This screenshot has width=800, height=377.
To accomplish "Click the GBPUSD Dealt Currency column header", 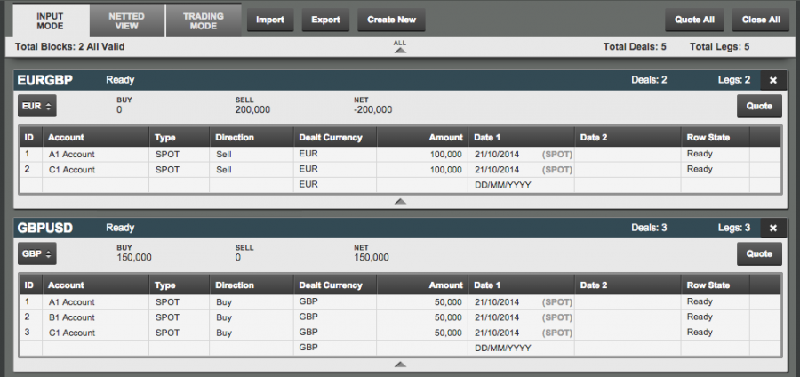I will coord(335,285).
